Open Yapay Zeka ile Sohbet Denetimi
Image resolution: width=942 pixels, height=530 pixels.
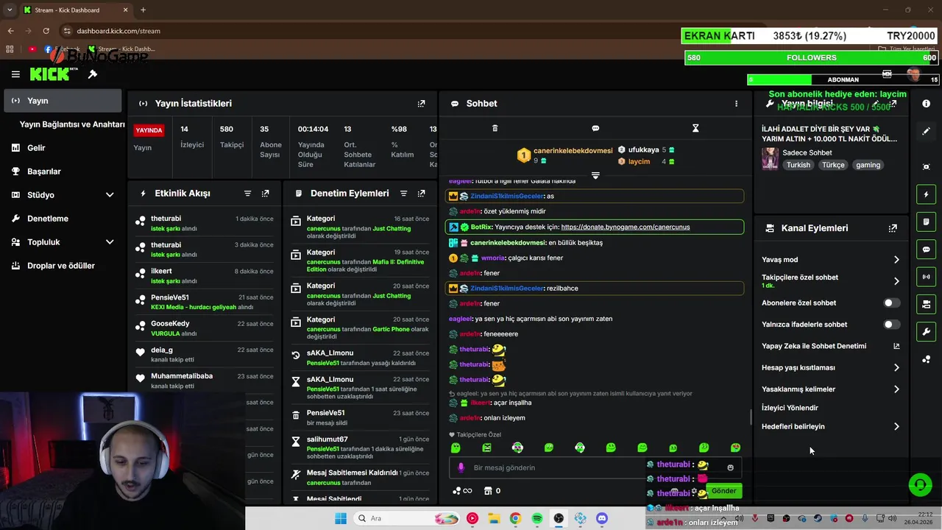tap(830, 346)
